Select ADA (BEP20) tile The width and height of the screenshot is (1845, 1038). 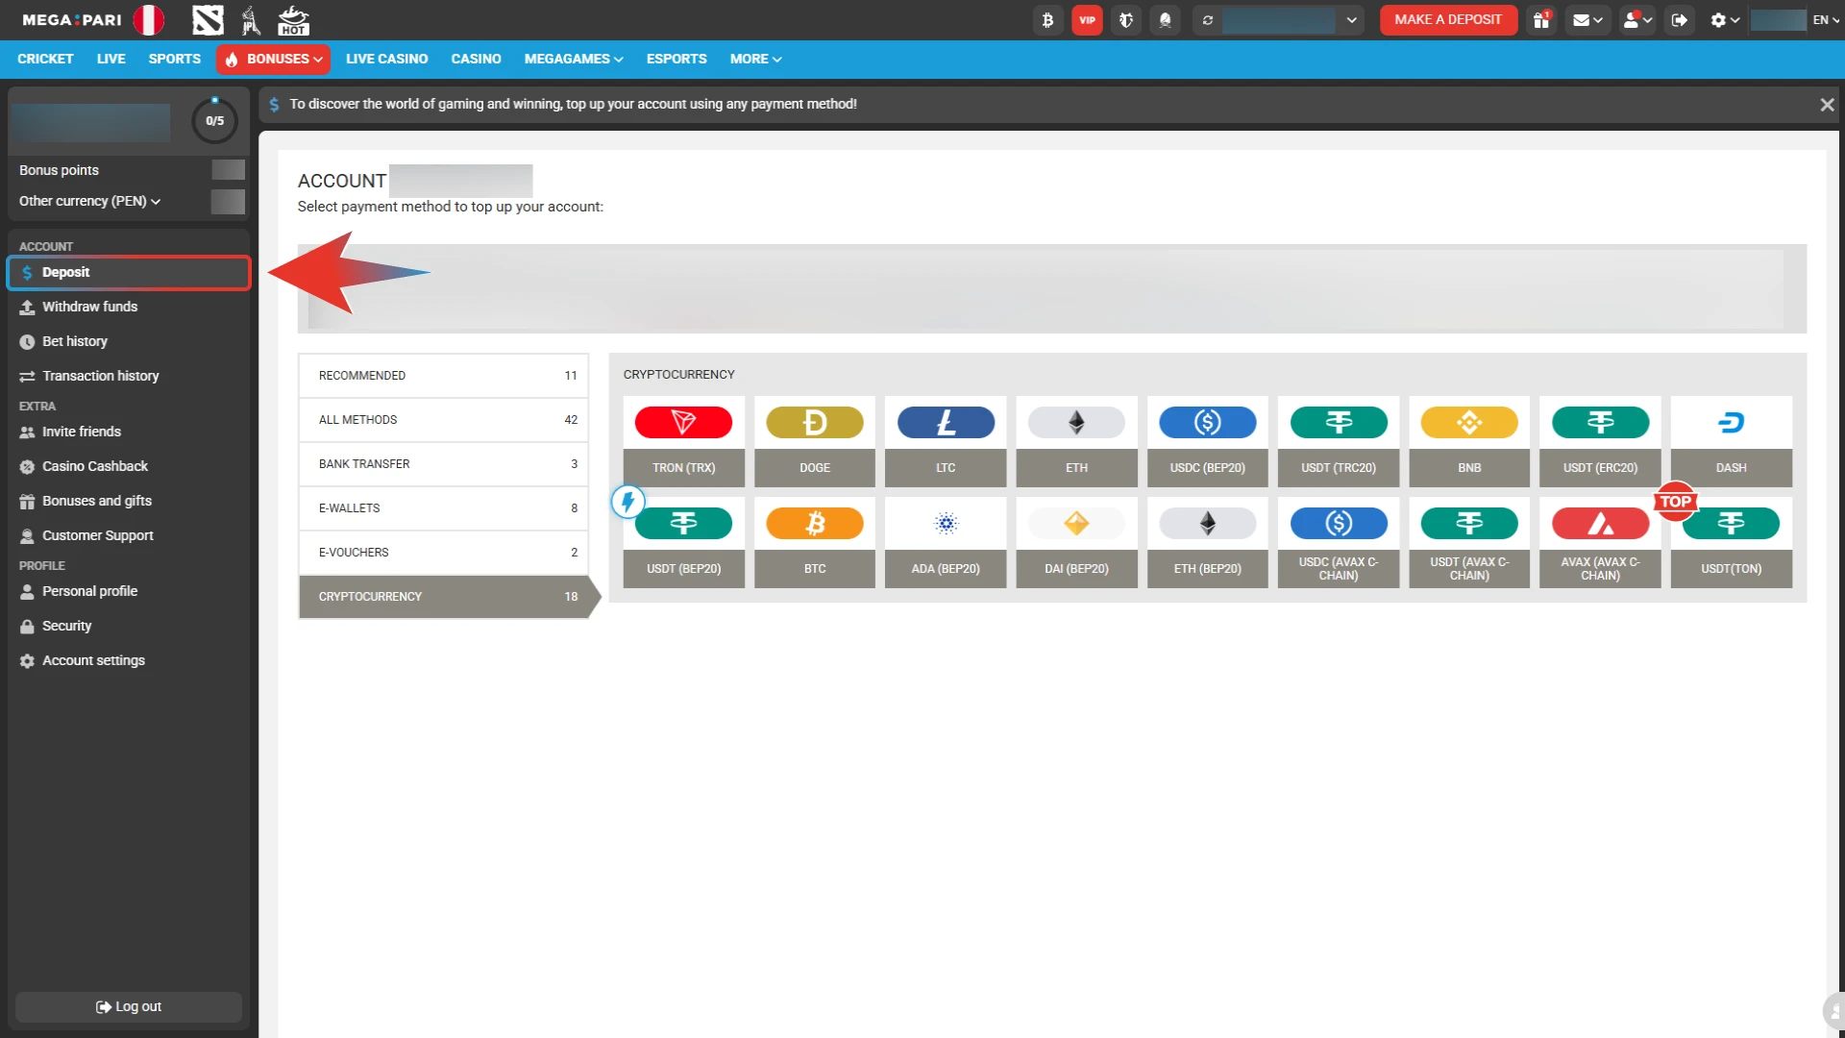click(946, 543)
